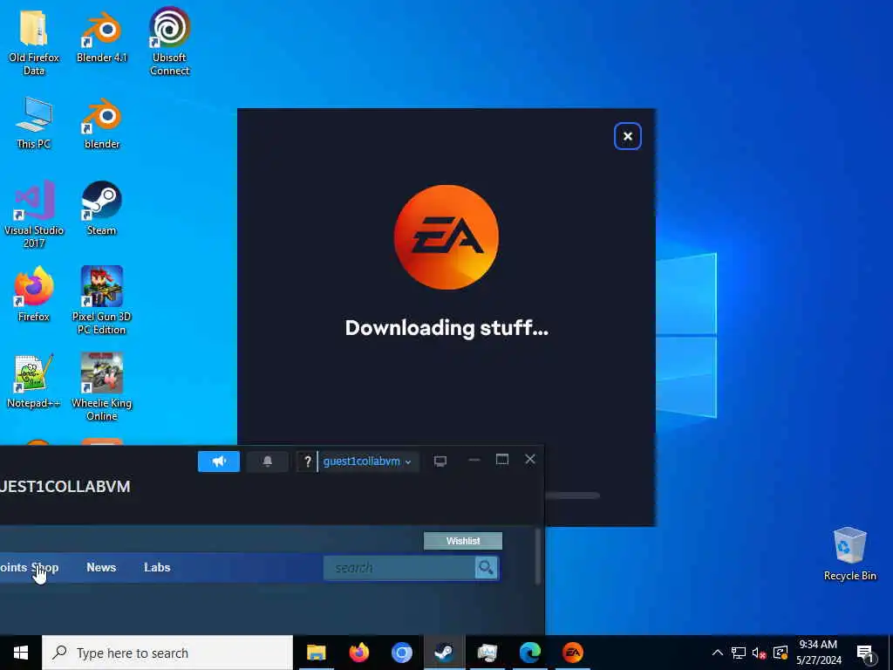Open the Steam Wishlist button
Screen dimensions: 893x670
tap(463, 541)
